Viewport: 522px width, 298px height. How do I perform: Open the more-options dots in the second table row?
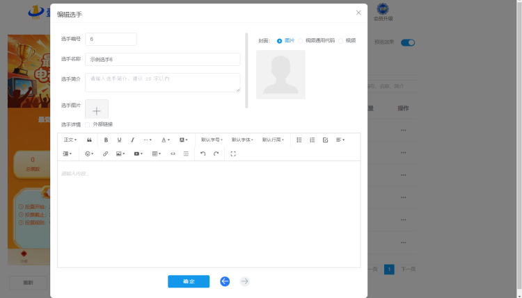coord(403,153)
